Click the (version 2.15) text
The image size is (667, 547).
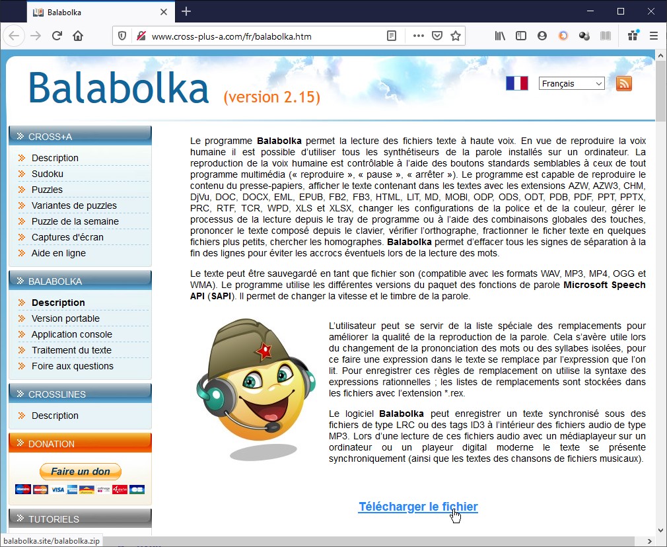[272, 97]
